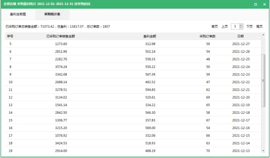Select sales amount 3134.02

(61, 97)
